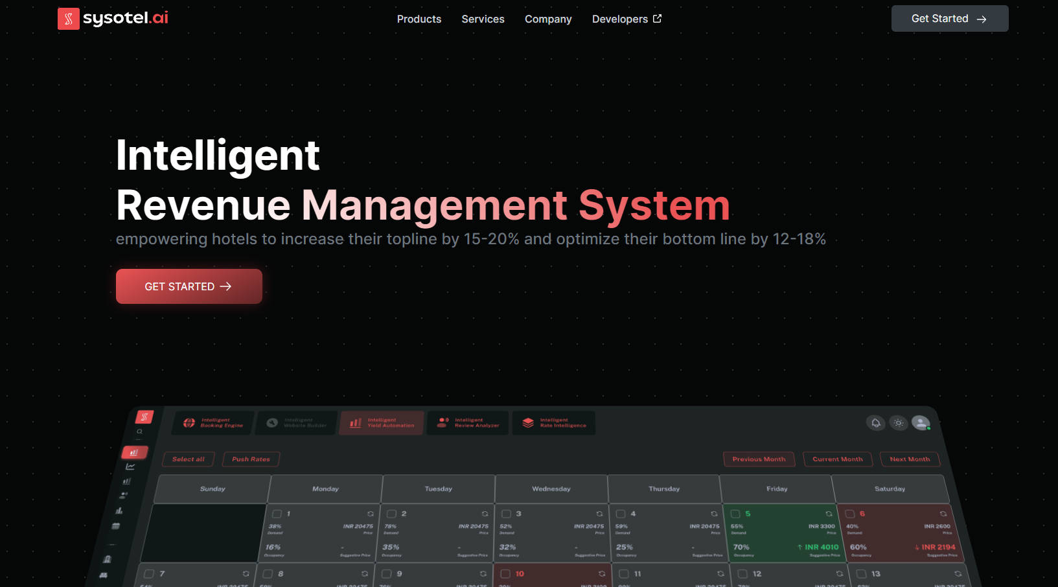Open the Services menu
This screenshot has height=587, width=1058.
(x=483, y=19)
